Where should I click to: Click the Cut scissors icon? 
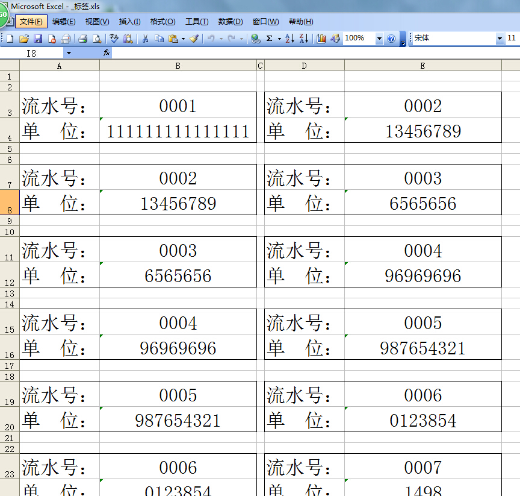pyautogui.click(x=145, y=39)
